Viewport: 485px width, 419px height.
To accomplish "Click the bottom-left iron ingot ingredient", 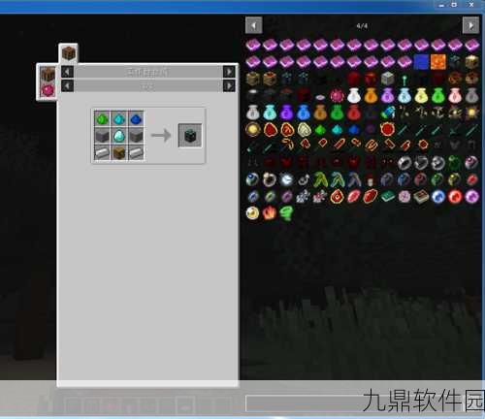I will pyautogui.click(x=102, y=153).
